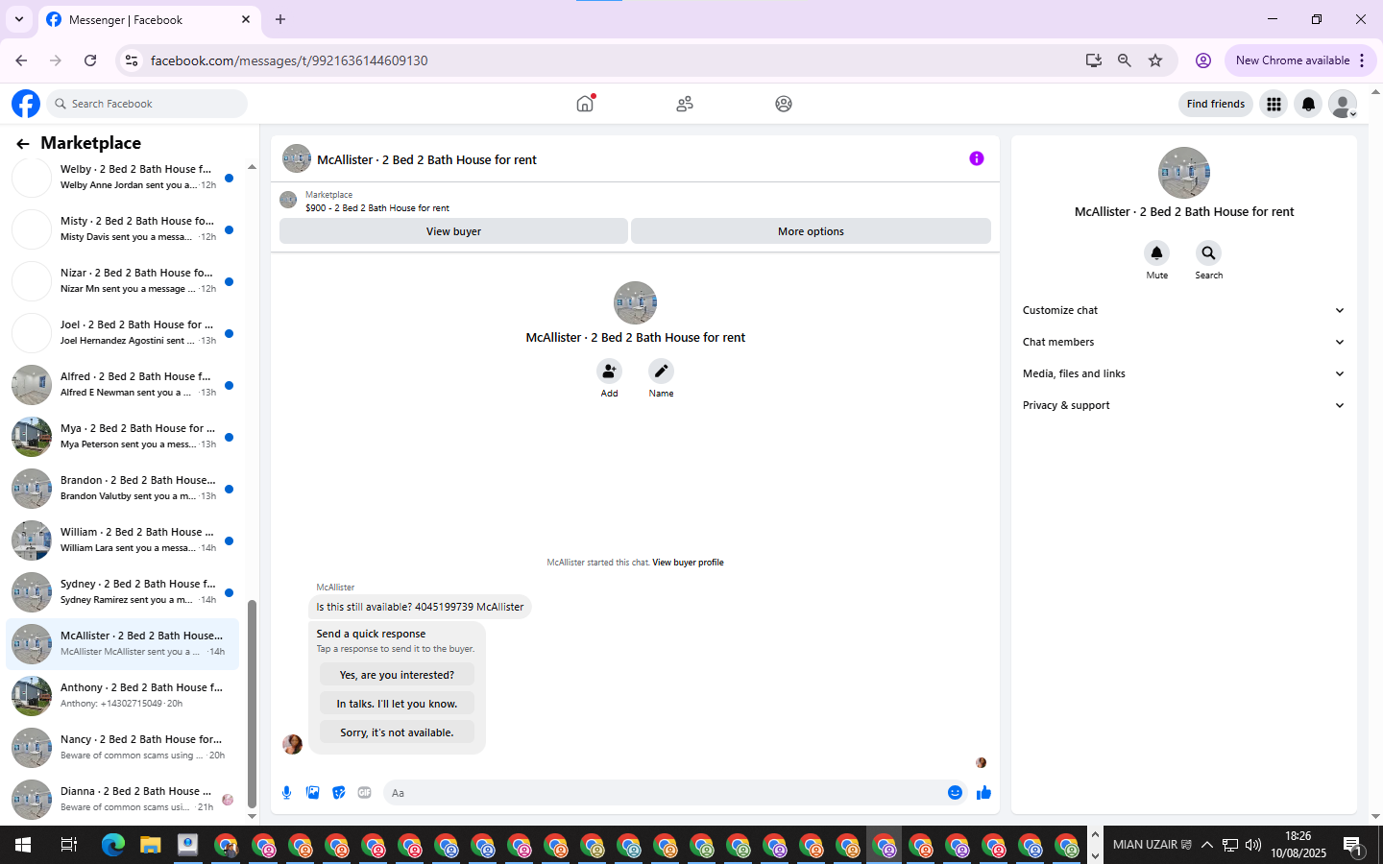
Task: Open the account profile avatar menu
Action: coord(1343,104)
